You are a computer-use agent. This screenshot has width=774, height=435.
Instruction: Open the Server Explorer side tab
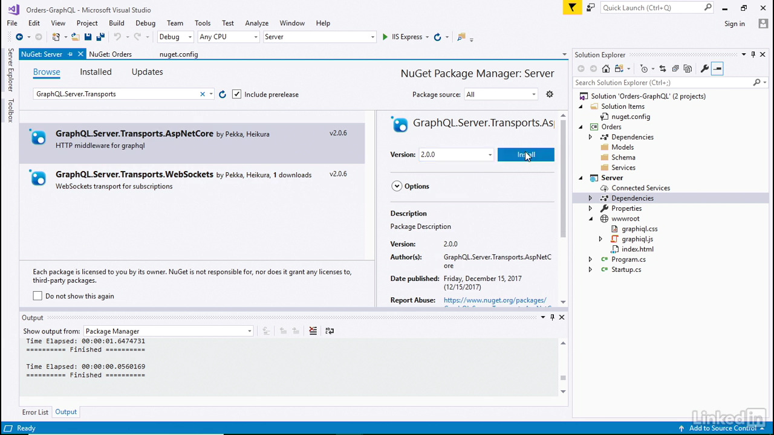pos(10,70)
